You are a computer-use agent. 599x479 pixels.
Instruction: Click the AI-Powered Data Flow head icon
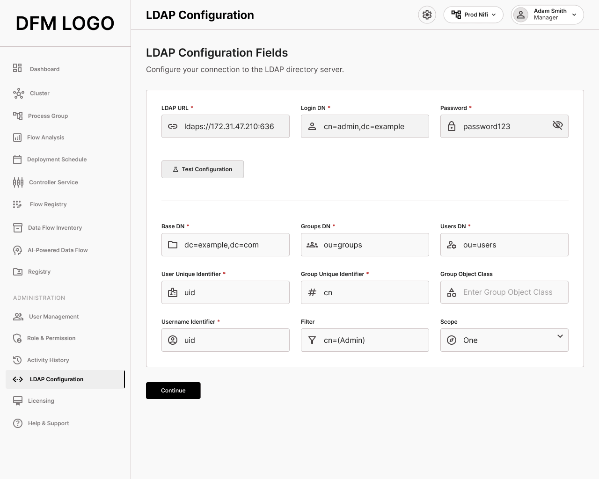[x=17, y=250]
